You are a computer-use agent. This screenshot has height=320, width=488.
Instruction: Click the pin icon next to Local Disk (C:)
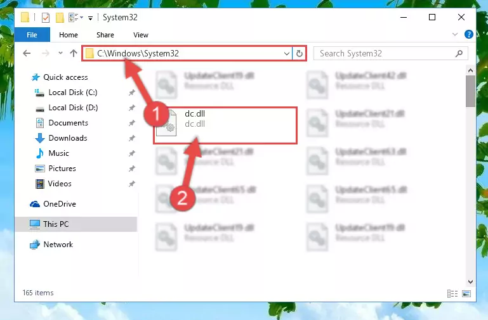[x=132, y=93]
